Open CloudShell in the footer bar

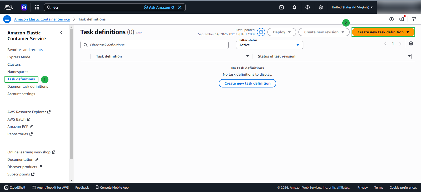point(15,188)
